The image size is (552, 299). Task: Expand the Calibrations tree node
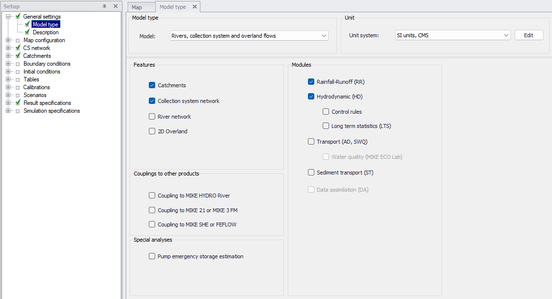(8, 87)
